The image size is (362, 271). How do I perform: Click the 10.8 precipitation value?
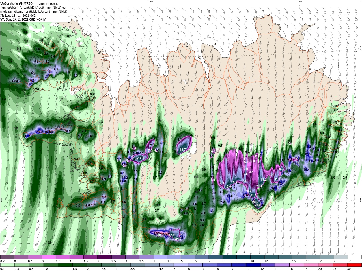click(x=141, y=158)
